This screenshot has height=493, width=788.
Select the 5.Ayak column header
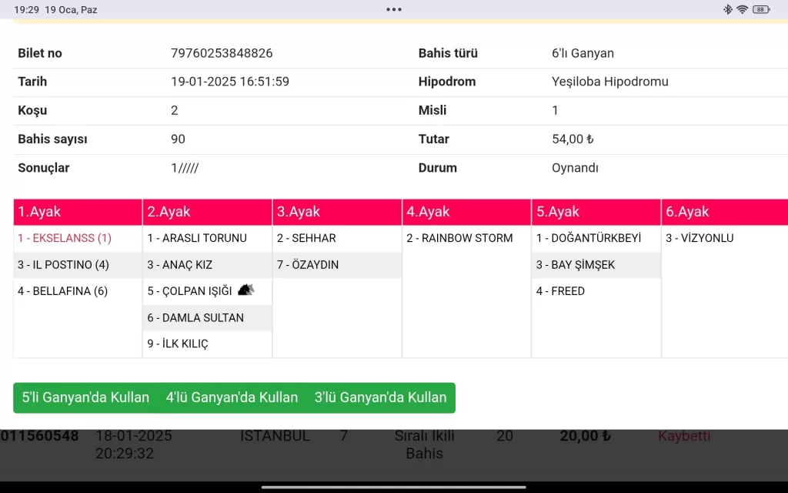[x=596, y=212]
